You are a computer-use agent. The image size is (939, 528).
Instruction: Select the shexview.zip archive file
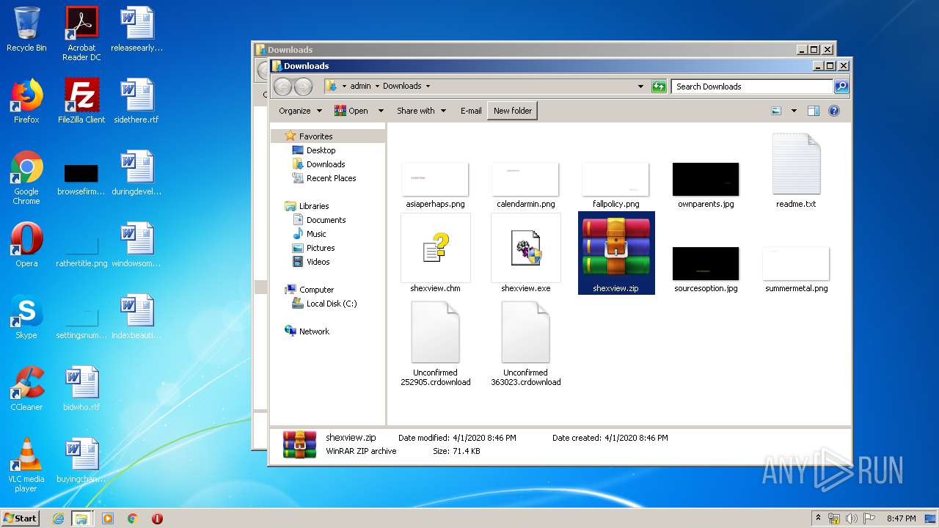click(616, 253)
